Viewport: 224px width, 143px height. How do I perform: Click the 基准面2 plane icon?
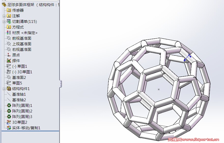[x=9, y=77]
